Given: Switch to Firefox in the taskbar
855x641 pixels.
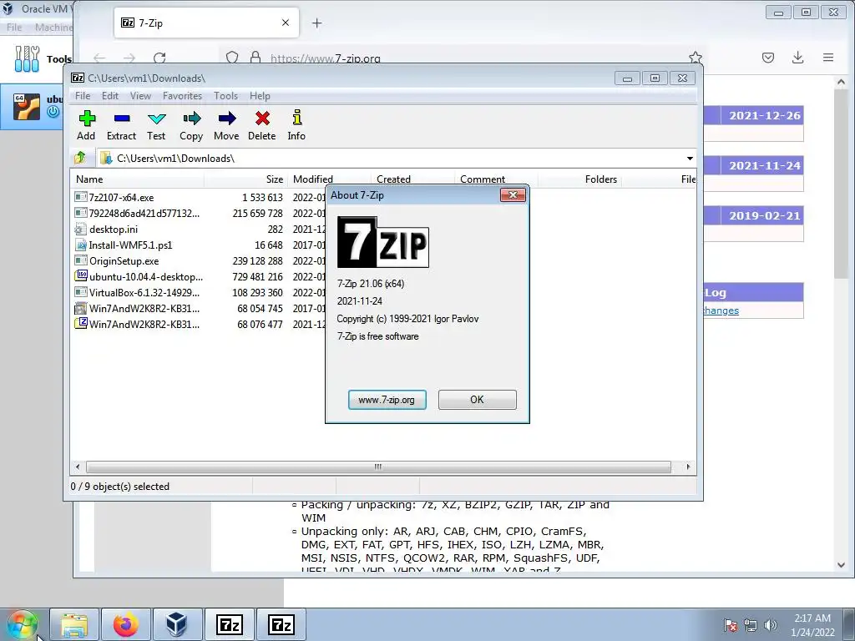Looking at the screenshot, I should point(126,624).
